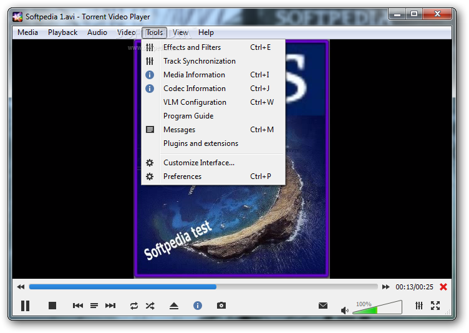
Task: Select Track Synchronization from Tools menu
Action: tap(213, 61)
